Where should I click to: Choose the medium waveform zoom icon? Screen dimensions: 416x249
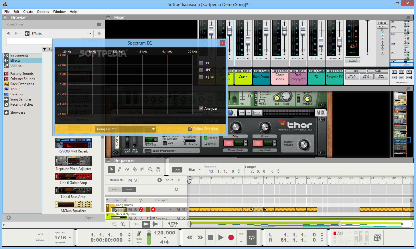[146, 224]
